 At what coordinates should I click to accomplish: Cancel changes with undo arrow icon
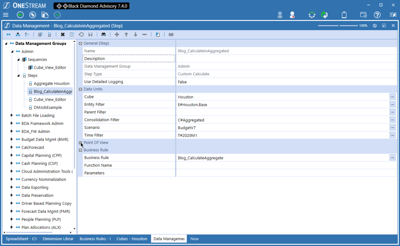click(81, 34)
